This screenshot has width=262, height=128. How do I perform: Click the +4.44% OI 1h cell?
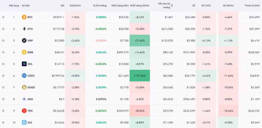206,76
